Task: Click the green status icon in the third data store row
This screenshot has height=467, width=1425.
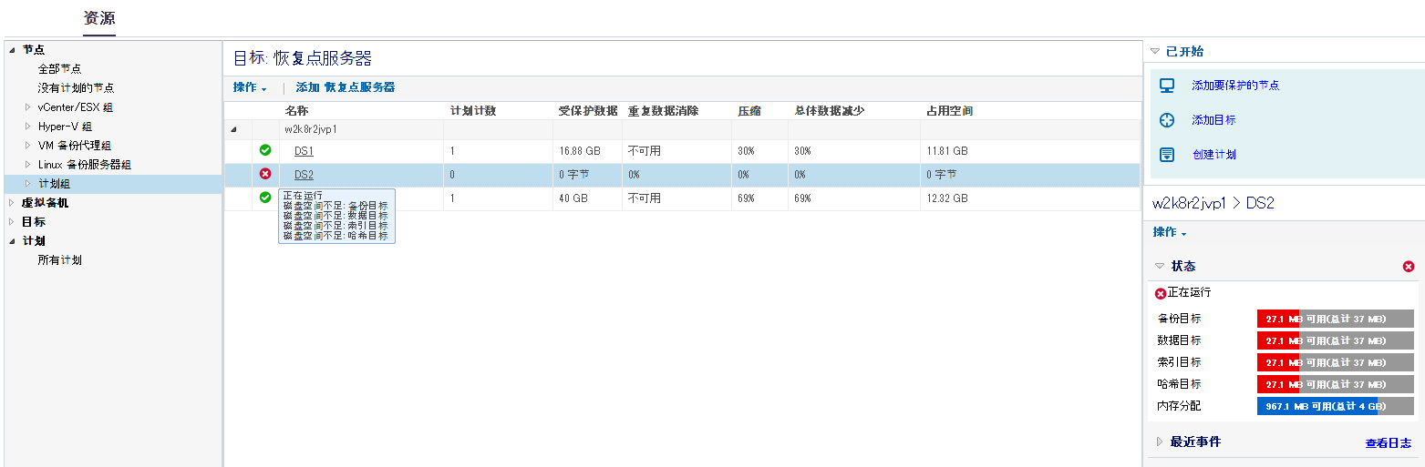Action: pyautogui.click(x=265, y=198)
